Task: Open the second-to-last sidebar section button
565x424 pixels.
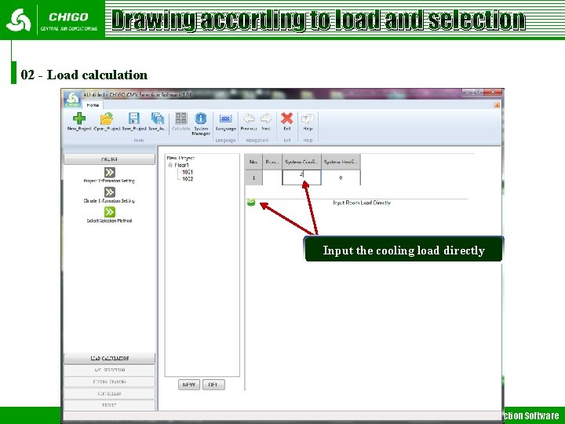Action: click(110, 393)
